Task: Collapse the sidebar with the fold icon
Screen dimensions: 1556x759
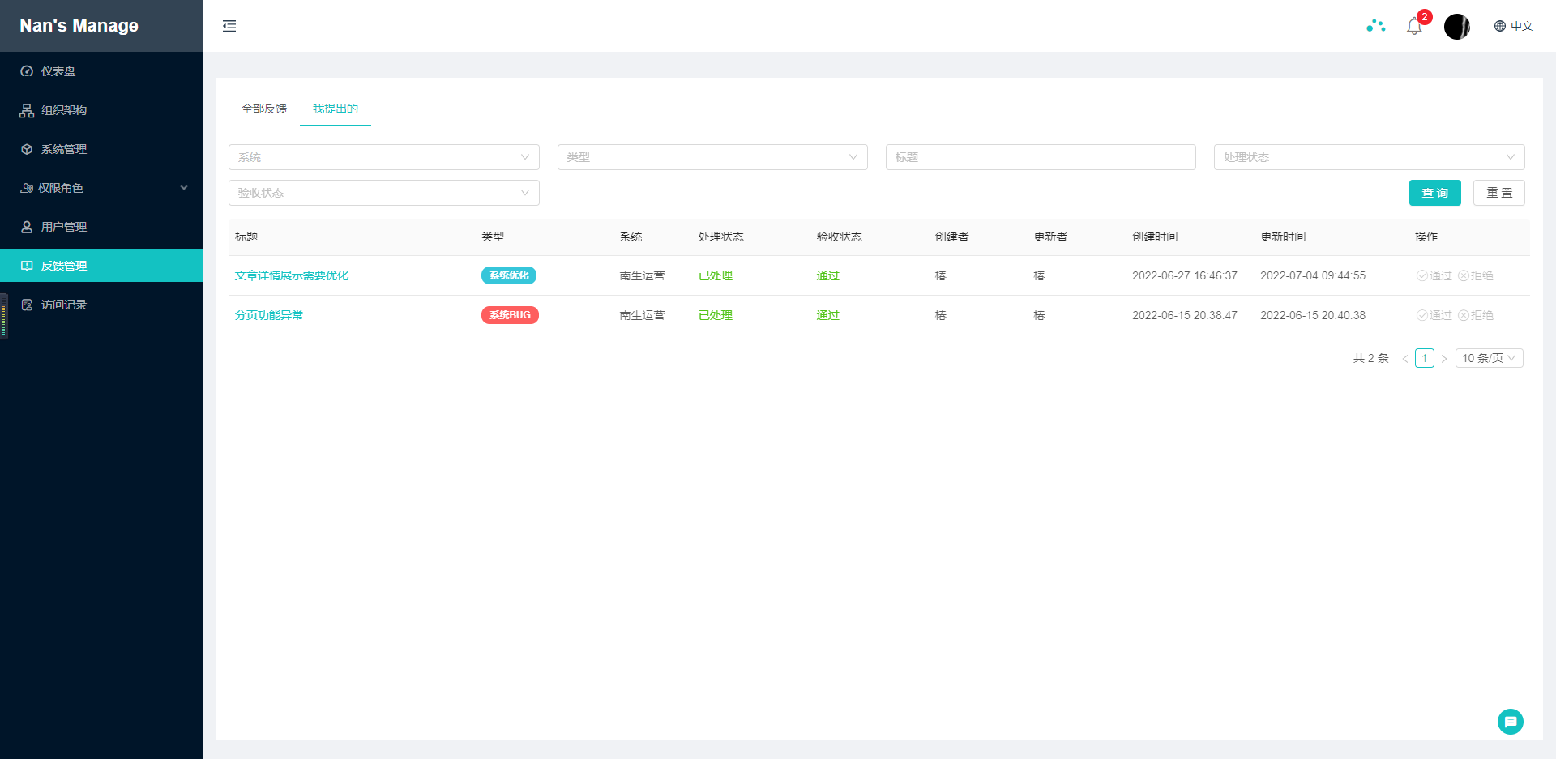Action: click(x=229, y=26)
